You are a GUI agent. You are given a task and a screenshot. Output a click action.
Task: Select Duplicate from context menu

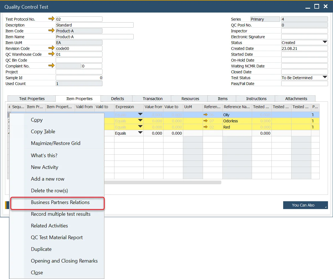click(41, 249)
